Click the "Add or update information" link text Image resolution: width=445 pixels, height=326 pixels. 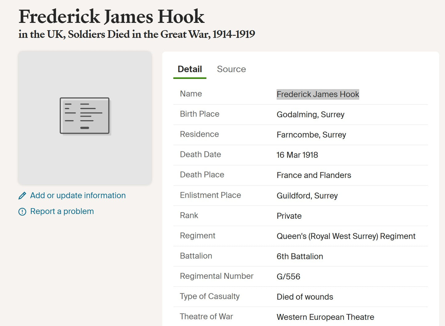click(78, 196)
